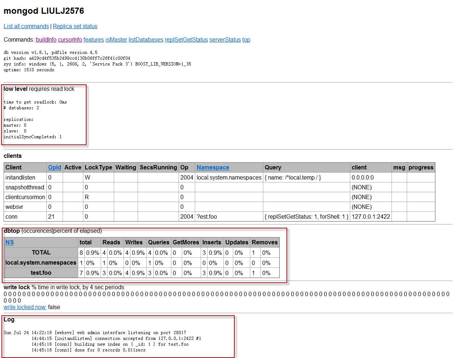Open the isMaster command link
This screenshot has width=456, height=358.
[x=116, y=39]
